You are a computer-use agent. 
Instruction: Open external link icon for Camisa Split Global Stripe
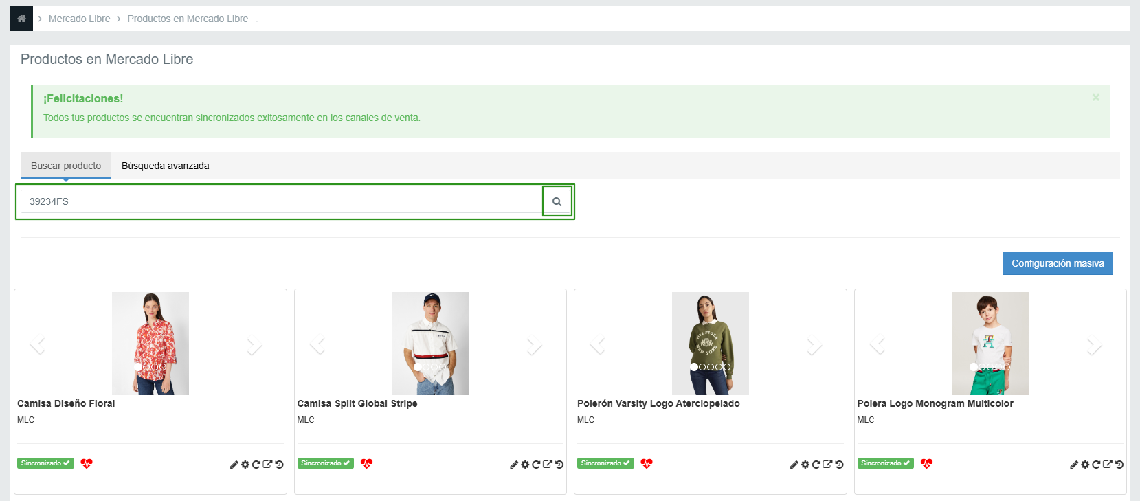(548, 465)
